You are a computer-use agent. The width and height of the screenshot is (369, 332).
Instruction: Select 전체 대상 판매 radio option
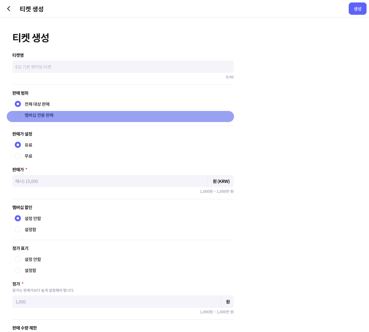pos(18,104)
